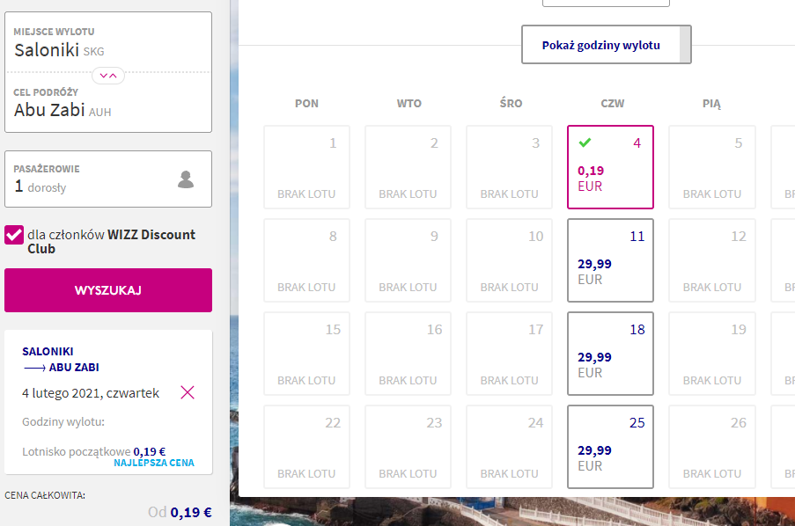
Task: Select February 11 for 29,99 EUR
Action: 610,260
